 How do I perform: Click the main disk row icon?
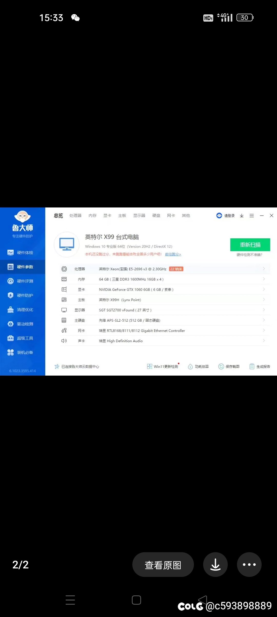[x=64, y=320]
